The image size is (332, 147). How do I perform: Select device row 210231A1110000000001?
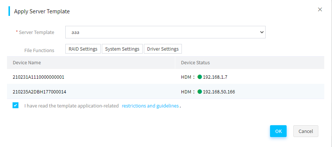point(166,77)
